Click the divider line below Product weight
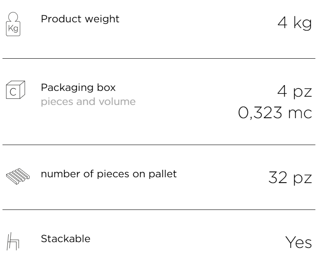 [x=159, y=59]
